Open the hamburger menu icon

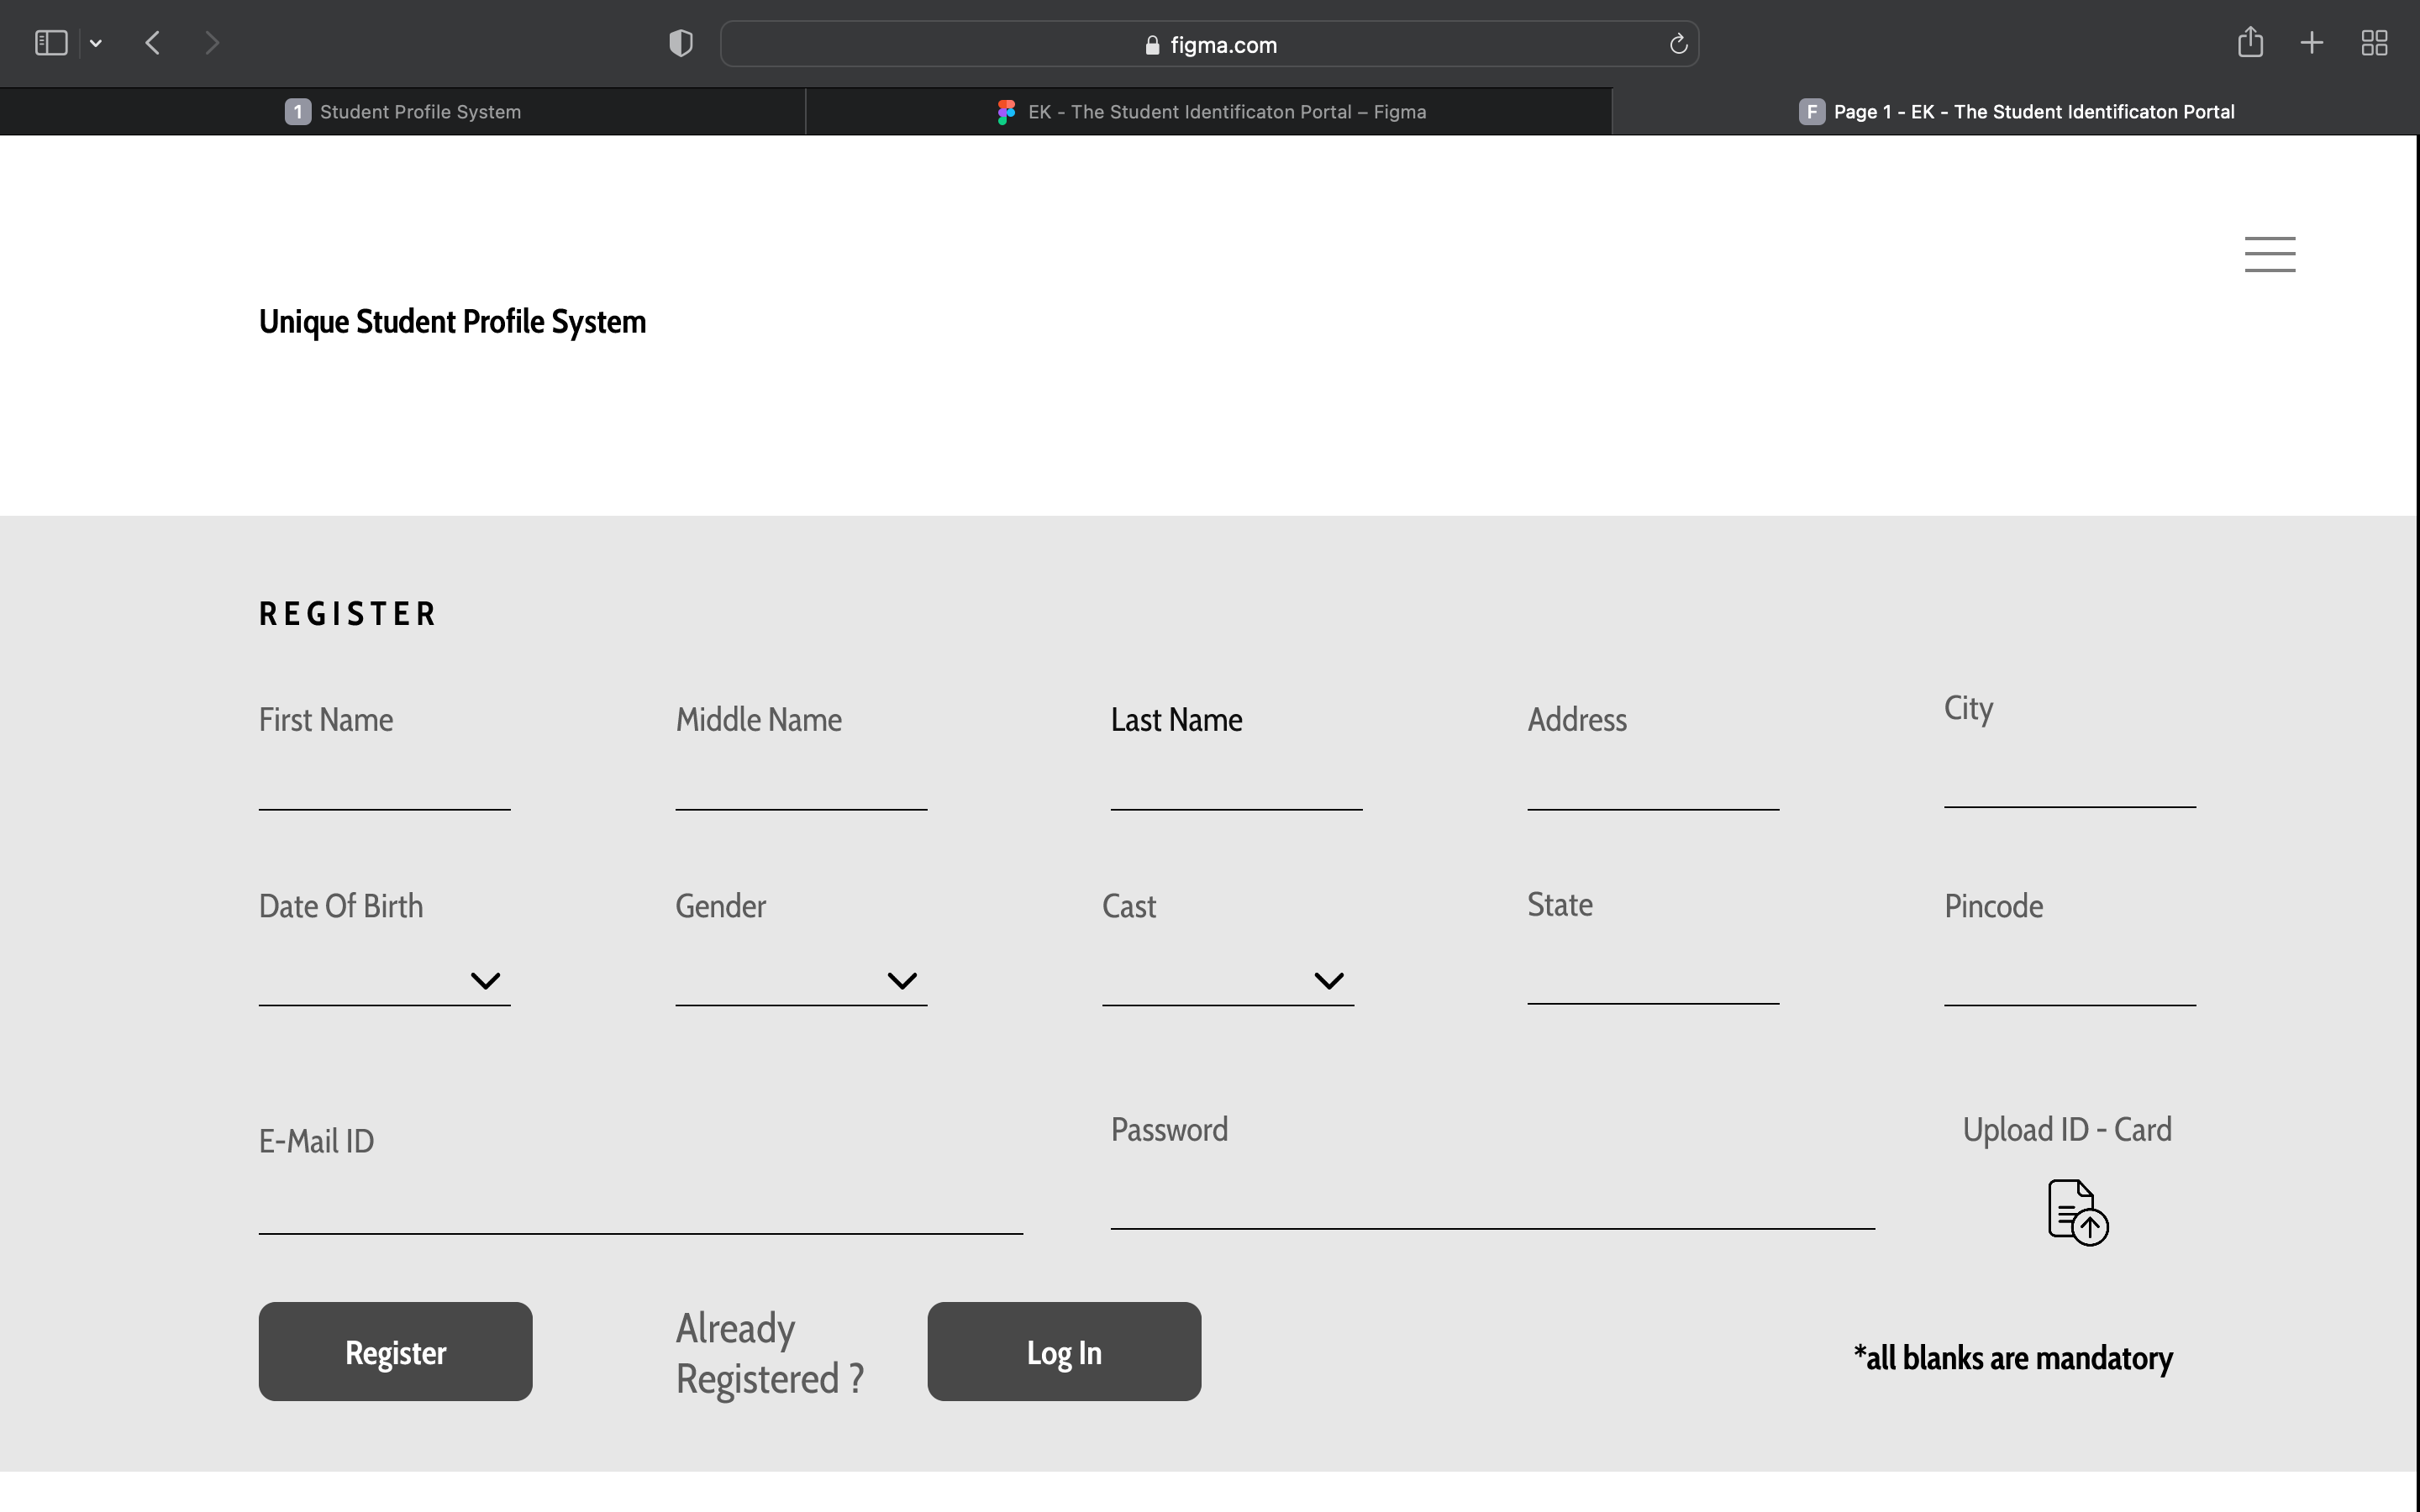pyautogui.click(x=2269, y=254)
